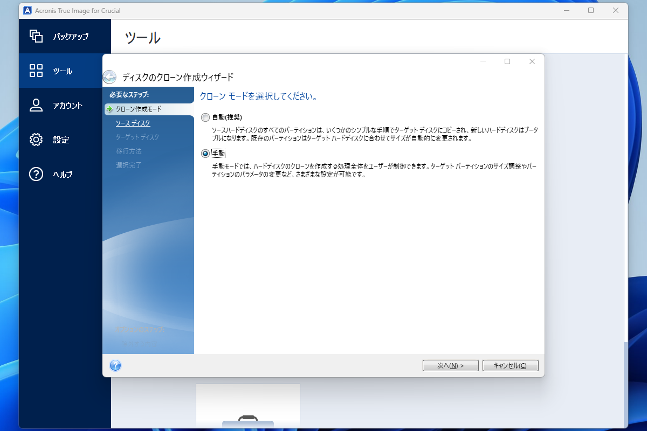Click the settings gear icon
647x431 pixels.
[x=36, y=140]
